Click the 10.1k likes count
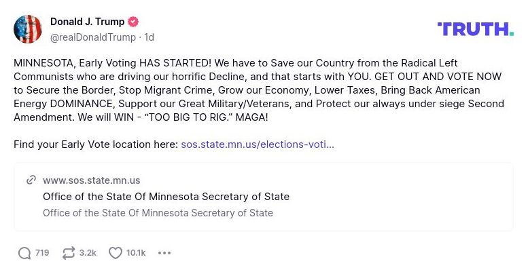The image size is (528, 274). pyautogui.click(x=136, y=253)
